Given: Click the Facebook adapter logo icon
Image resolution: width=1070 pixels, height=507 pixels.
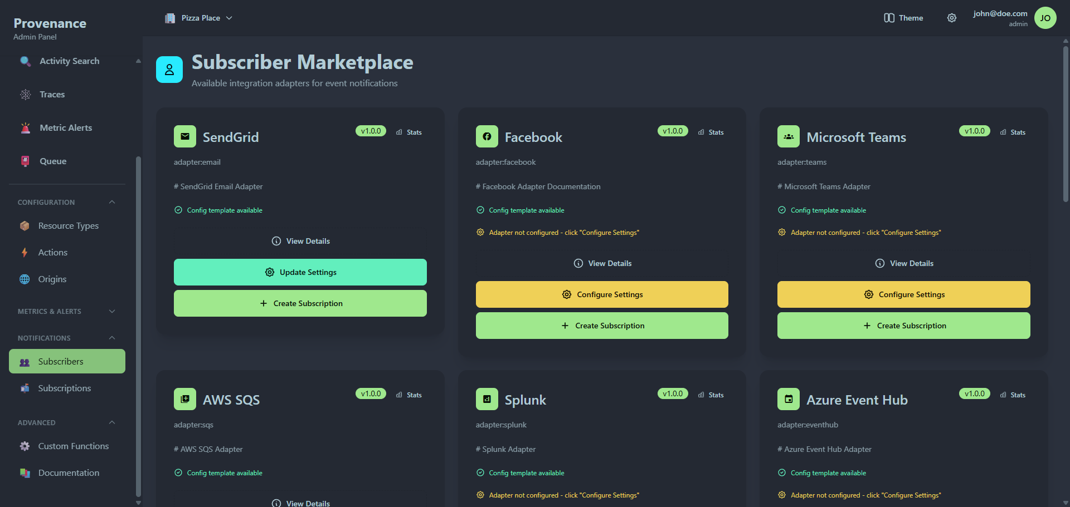Looking at the screenshot, I should [x=487, y=136].
